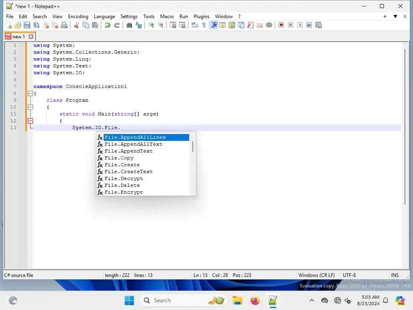Image resolution: width=413 pixels, height=310 pixels.
Task: Undo the last edit via toolbar
Action: (x=107, y=25)
